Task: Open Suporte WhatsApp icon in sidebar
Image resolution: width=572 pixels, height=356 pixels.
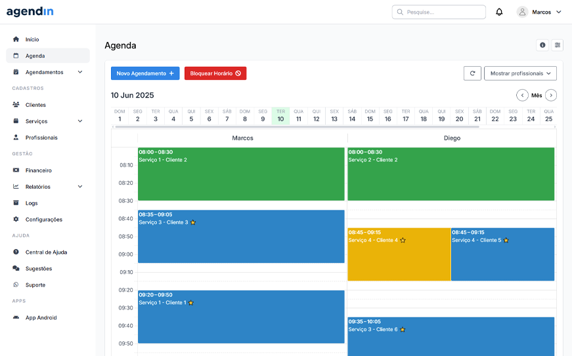Action: tap(16, 285)
